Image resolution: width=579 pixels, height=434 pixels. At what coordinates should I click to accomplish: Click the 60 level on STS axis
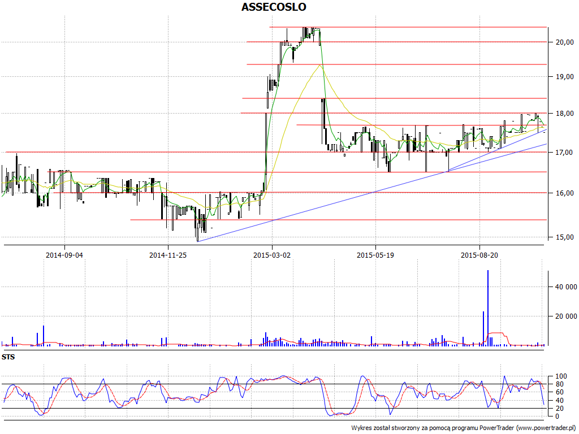[560, 392]
